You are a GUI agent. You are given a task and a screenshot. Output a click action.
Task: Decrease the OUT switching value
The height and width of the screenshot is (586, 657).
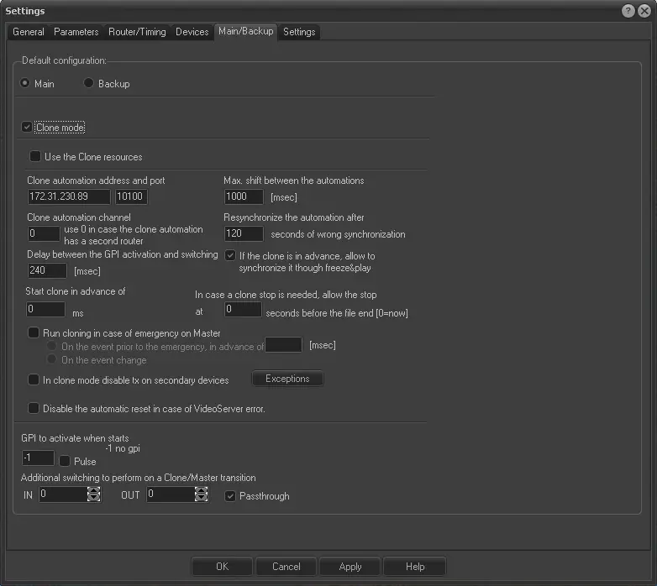tap(201, 499)
